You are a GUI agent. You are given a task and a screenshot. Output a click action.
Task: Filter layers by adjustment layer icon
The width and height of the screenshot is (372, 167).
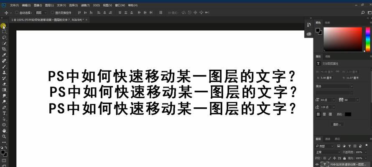(x=344, y=146)
